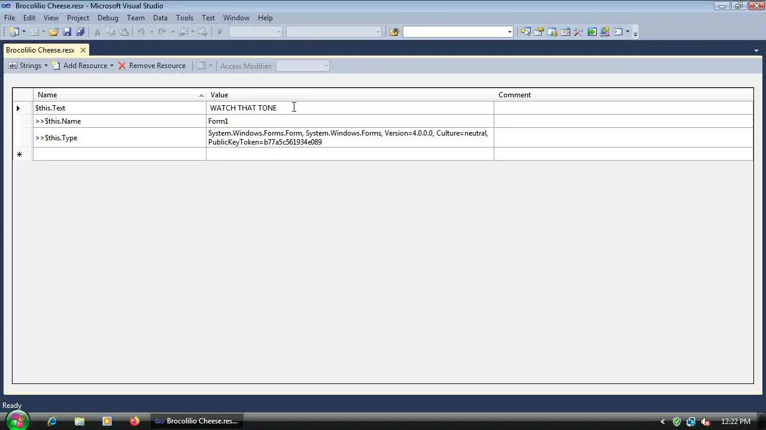Open the Strings resource type dropdown

tap(28, 66)
